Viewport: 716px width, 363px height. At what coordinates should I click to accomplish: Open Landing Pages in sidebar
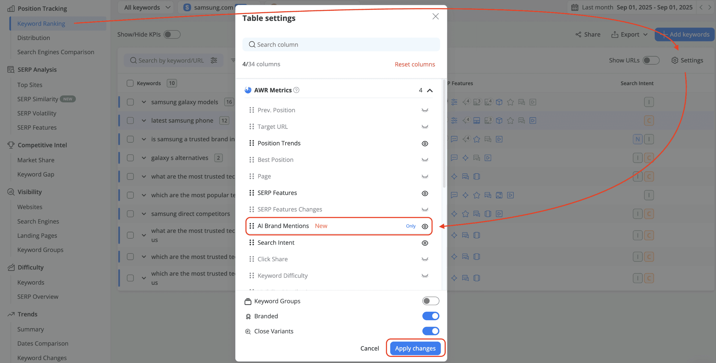tap(37, 235)
